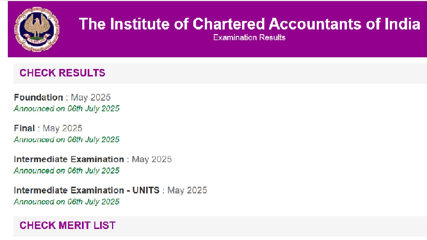The image size is (427, 240).
Task: Click announced date under Intermediate UNITS entry
Action: click(67, 202)
